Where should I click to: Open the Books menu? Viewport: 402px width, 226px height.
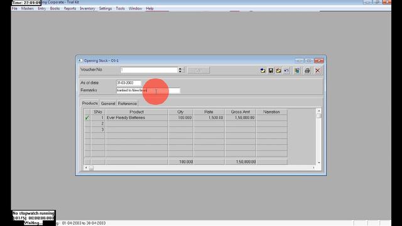(55, 8)
